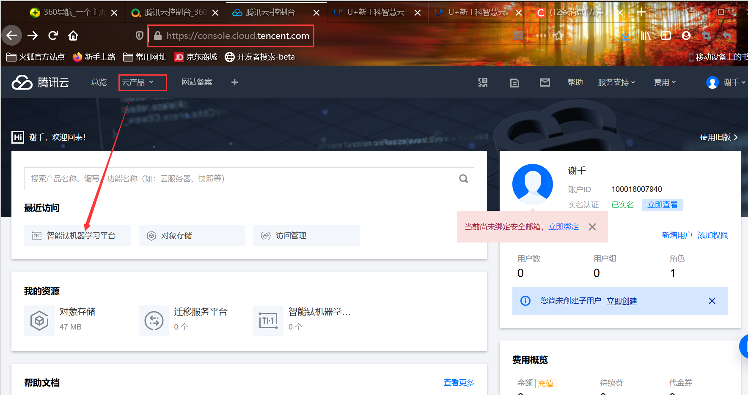The height and width of the screenshot is (395, 748).
Task: Open the page actions ellipsis menu
Action: (x=541, y=35)
